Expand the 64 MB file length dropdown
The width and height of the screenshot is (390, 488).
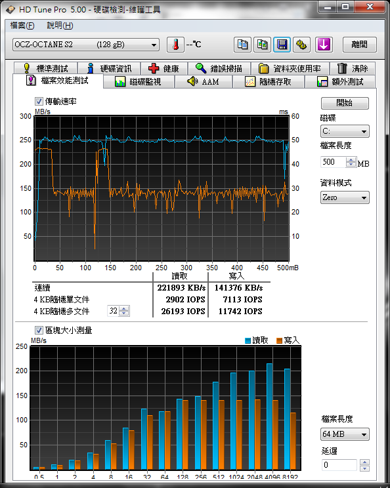coord(345,434)
